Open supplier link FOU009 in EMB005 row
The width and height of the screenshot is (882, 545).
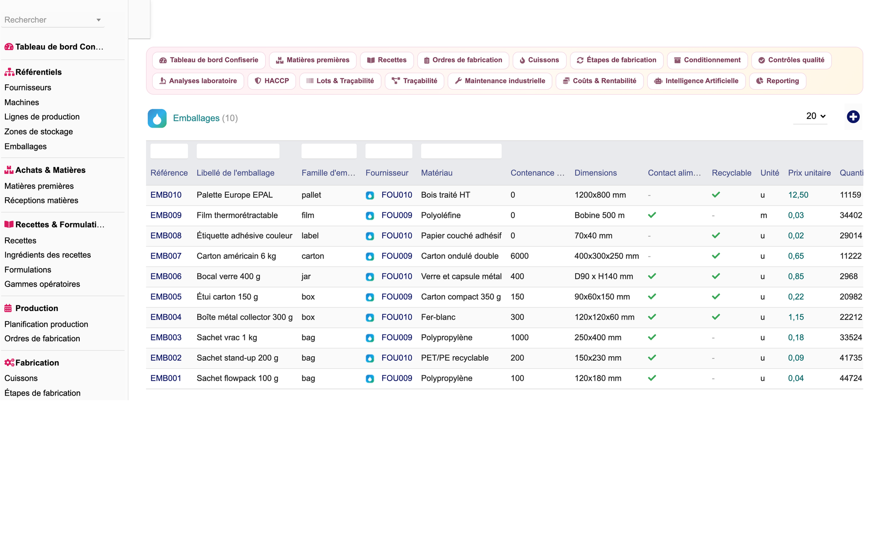(x=397, y=297)
